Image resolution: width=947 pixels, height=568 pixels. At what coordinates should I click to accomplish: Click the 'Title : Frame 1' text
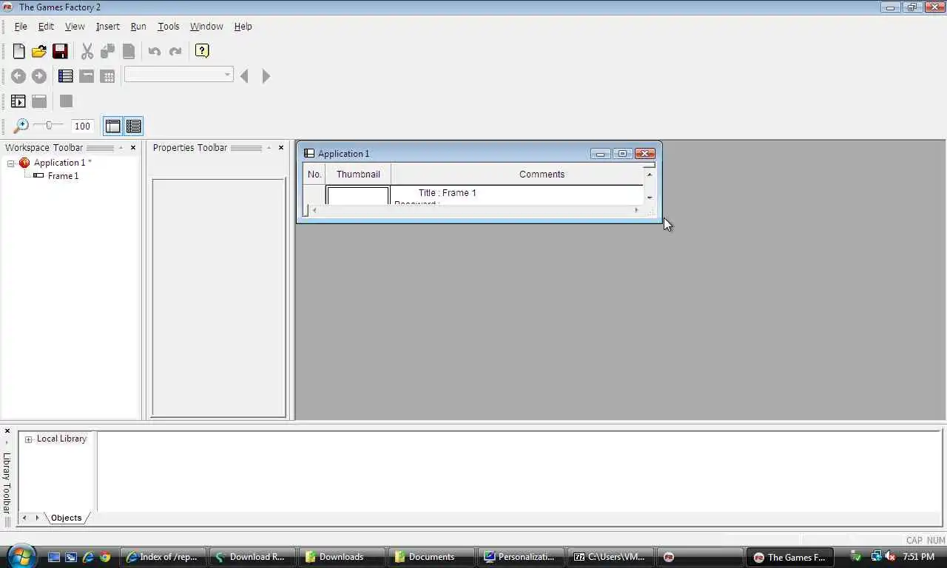click(448, 193)
